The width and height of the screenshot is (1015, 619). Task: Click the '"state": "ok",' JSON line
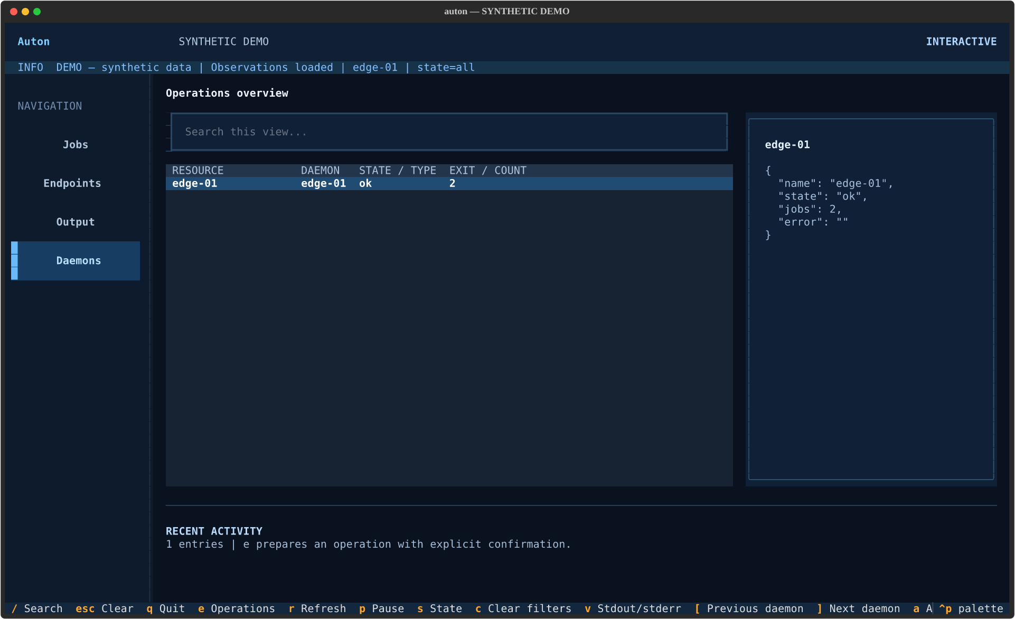pos(823,196)
